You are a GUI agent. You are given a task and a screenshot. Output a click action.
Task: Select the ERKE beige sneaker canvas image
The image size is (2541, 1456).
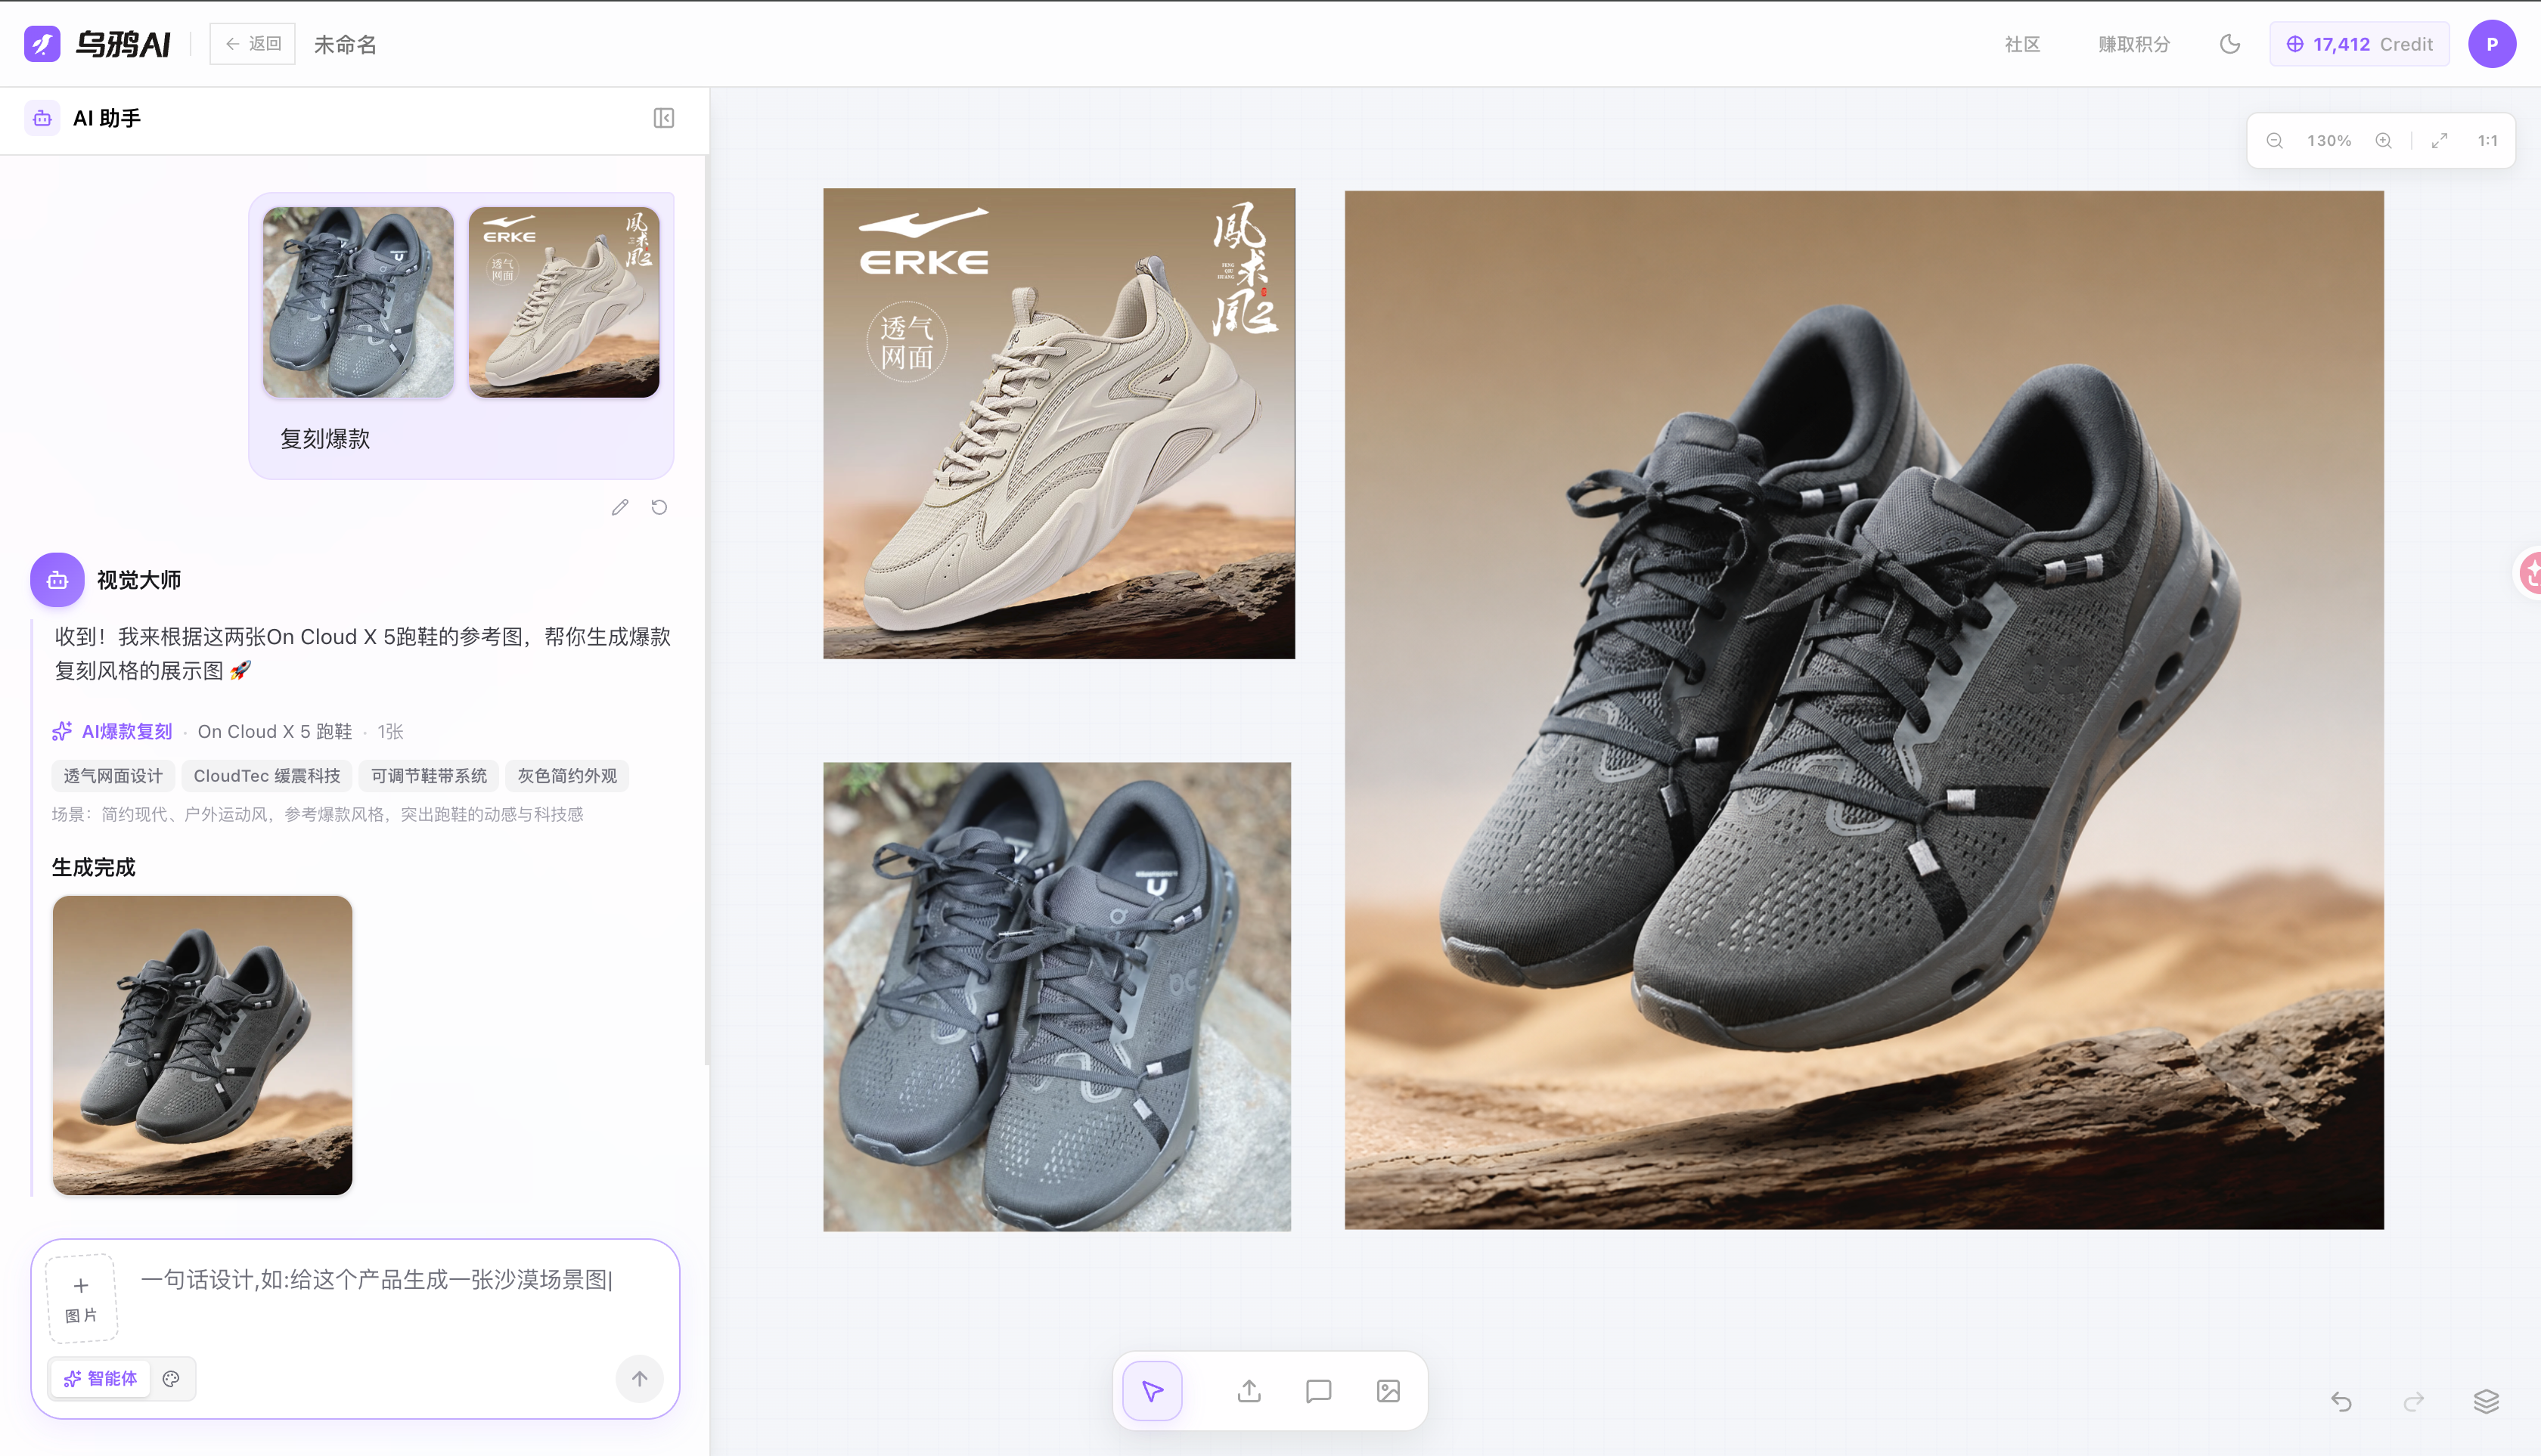point(1059,423)
